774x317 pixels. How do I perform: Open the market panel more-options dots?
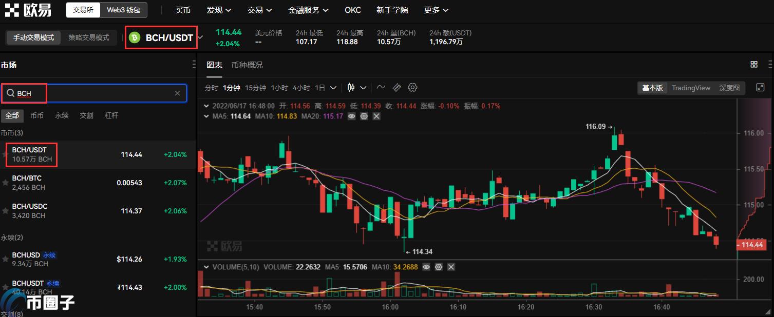[194, 65]
